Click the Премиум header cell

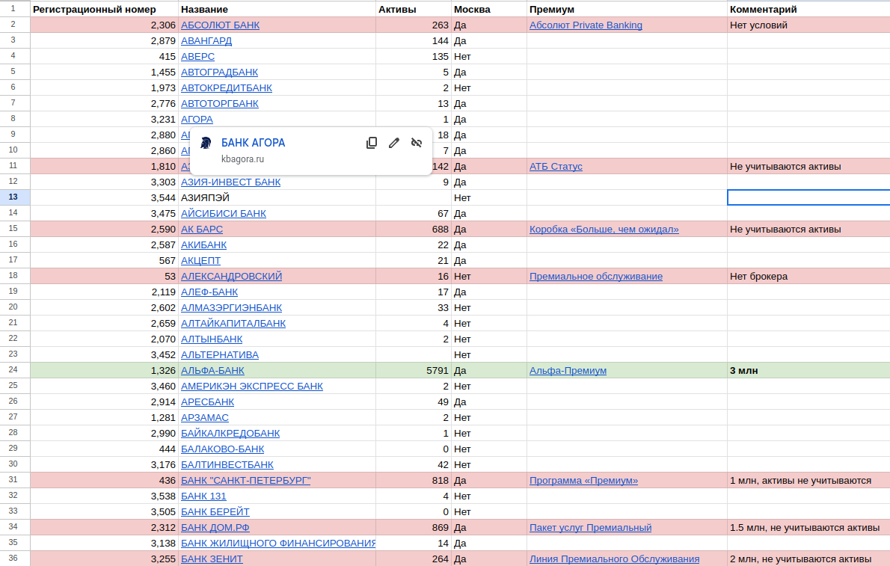[x=627, y=9]
